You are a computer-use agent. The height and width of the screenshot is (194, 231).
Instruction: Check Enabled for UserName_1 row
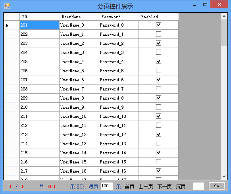pos(158,34)
